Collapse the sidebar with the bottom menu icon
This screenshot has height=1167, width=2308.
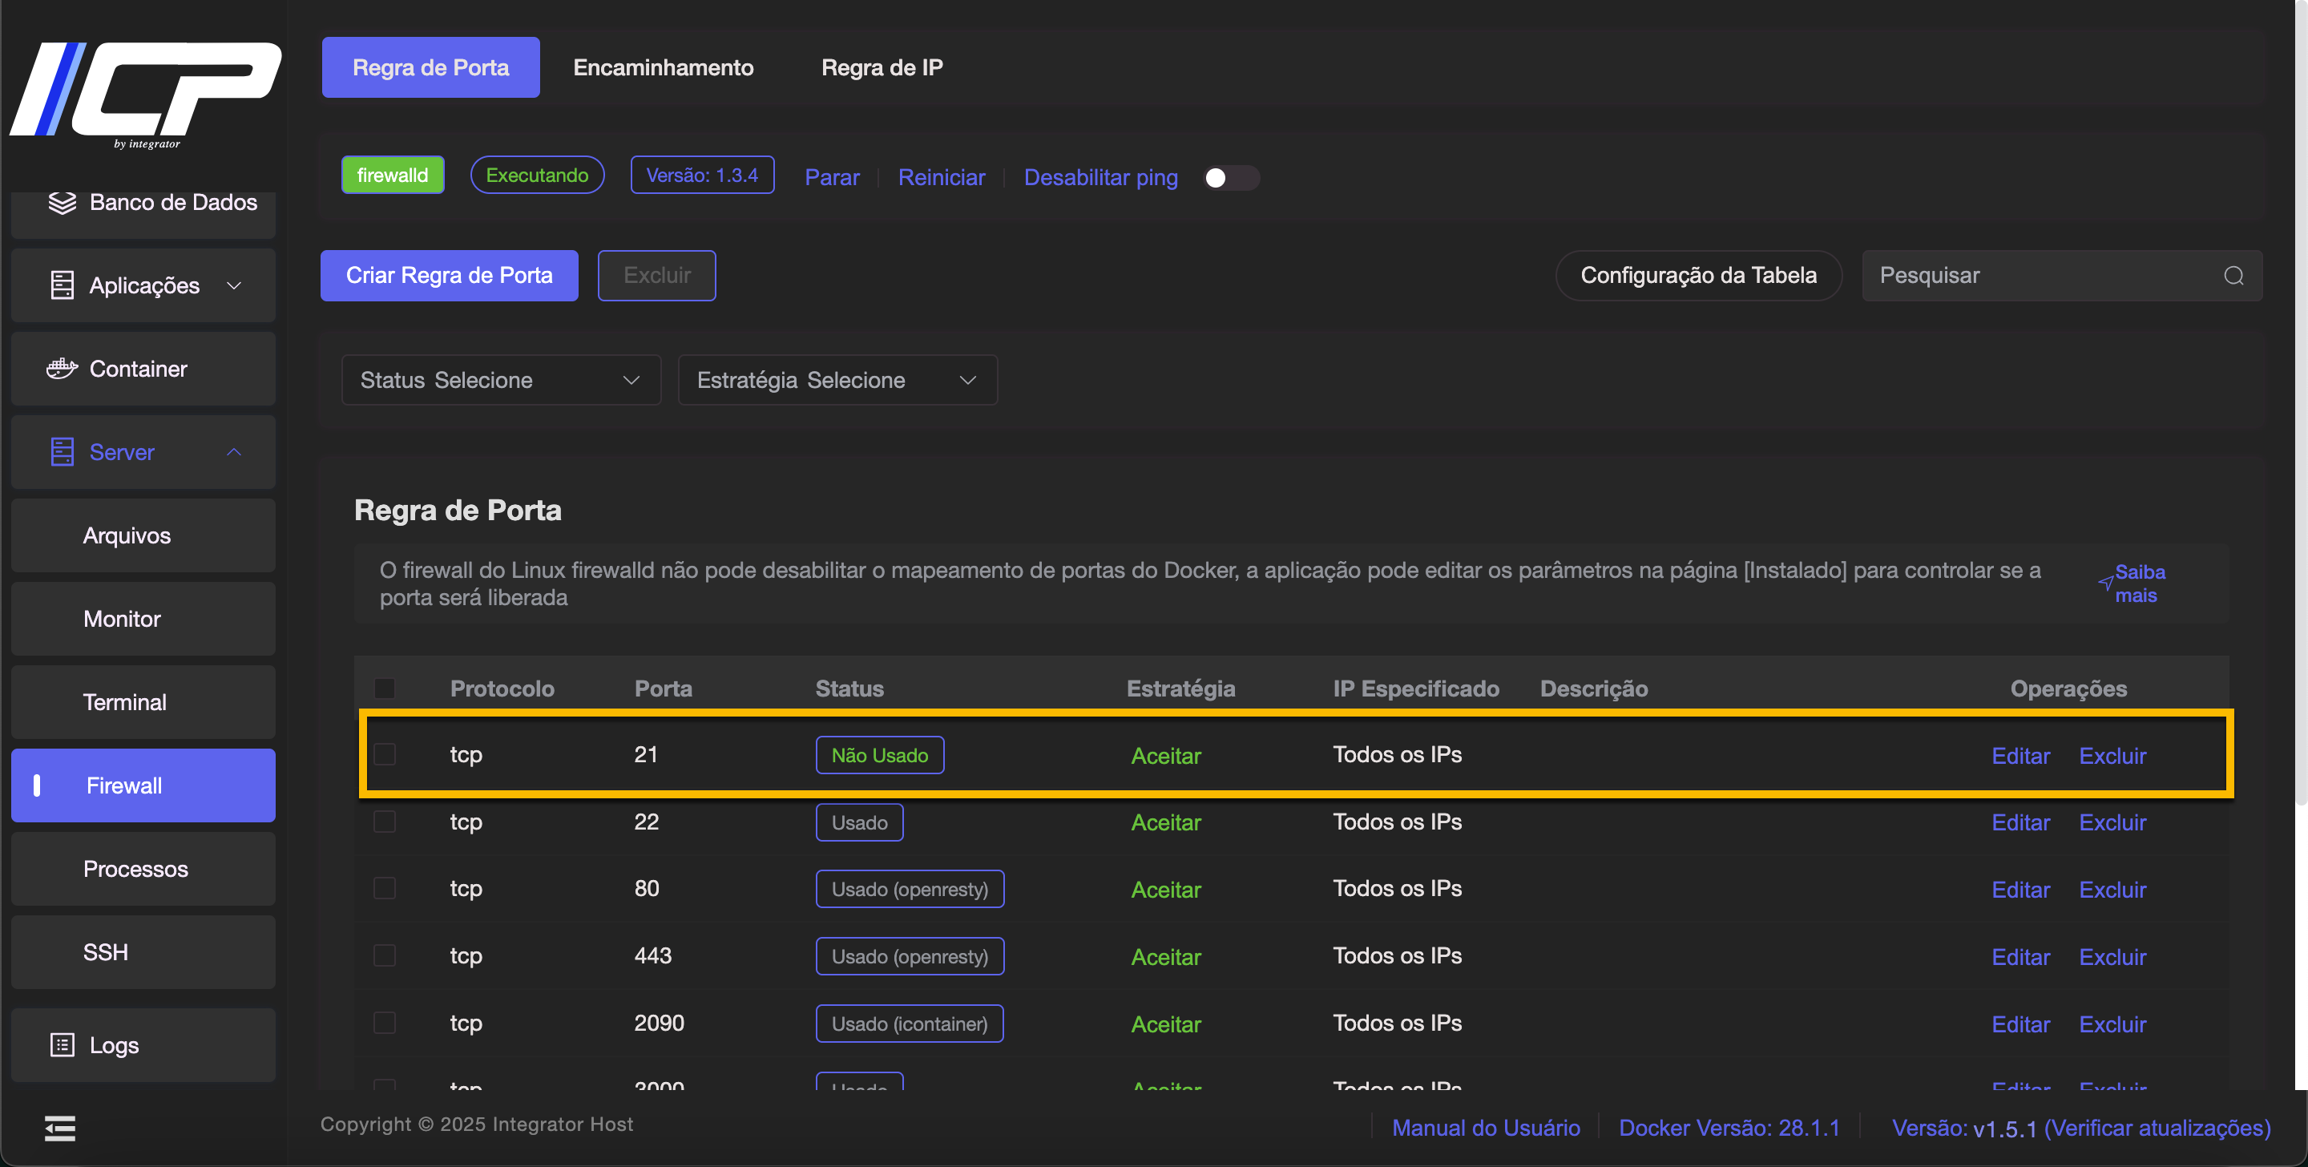point(60,1129)
